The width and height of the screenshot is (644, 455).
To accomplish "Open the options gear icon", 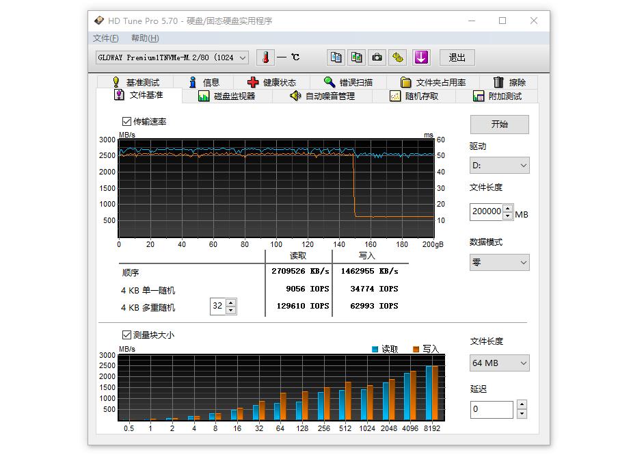I will click(x=398, y=57).
